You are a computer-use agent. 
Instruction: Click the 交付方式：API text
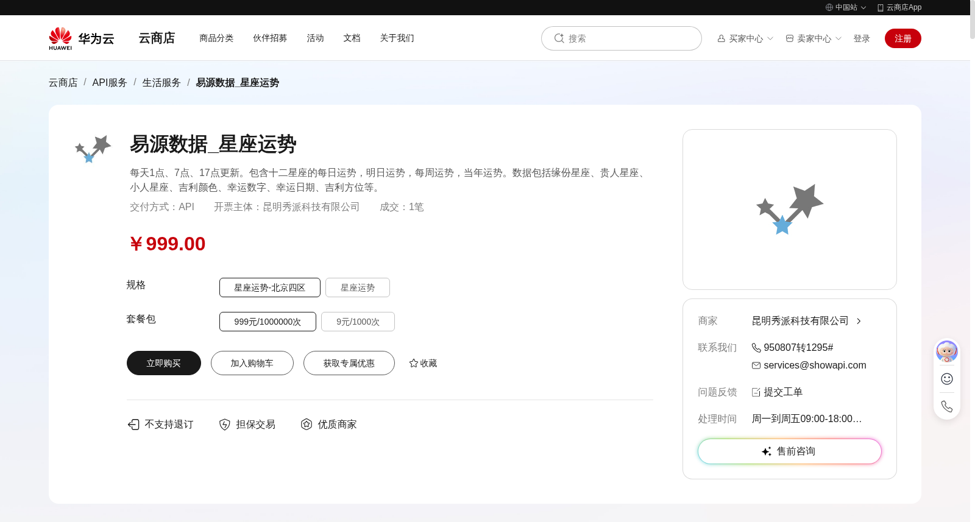162,207
